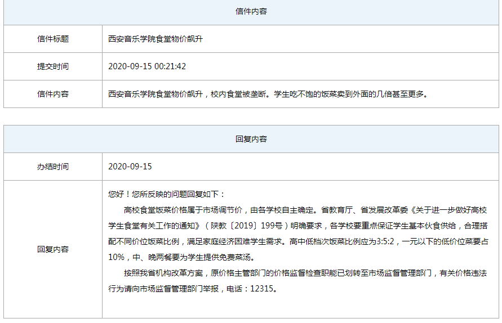Click the 回复内容 section header
Image resolution: width=502 pixels, height=323 pixels.
click(x=251, y=139)
